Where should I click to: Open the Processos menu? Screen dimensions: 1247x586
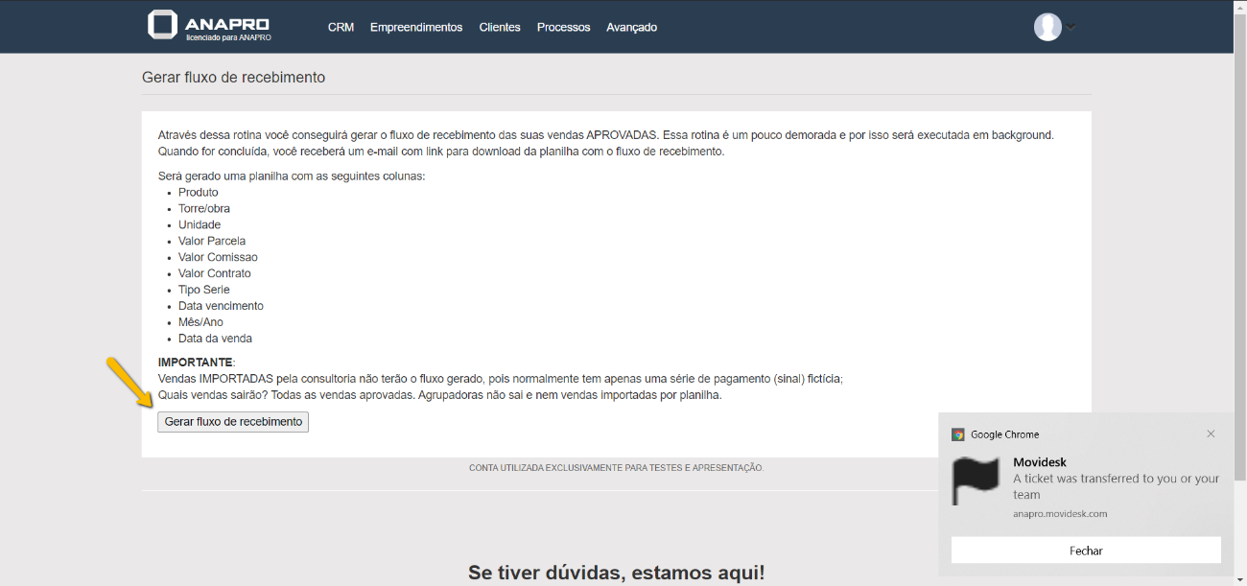pos(563,27)
